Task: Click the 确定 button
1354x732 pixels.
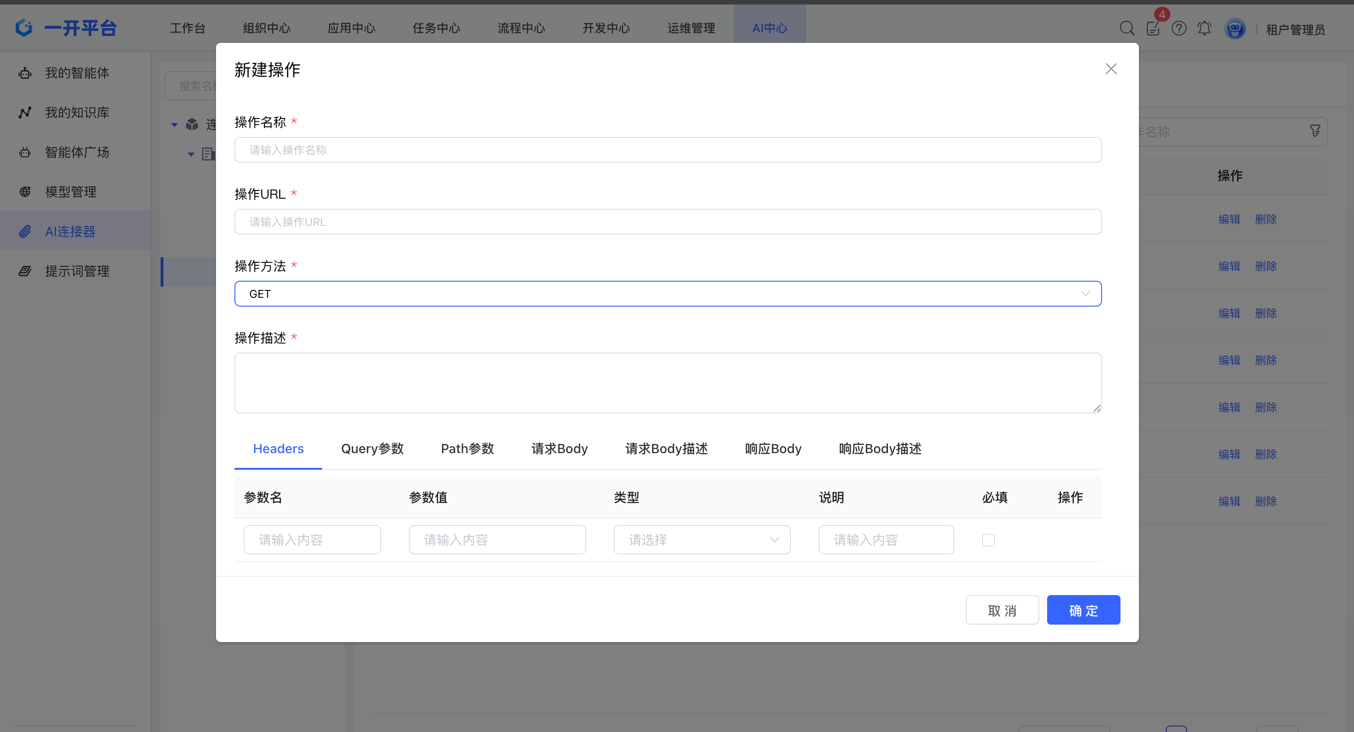Action: click(x=1083, y=610)
